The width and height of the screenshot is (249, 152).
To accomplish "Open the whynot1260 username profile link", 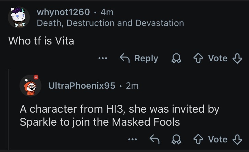I will [63, 12].
